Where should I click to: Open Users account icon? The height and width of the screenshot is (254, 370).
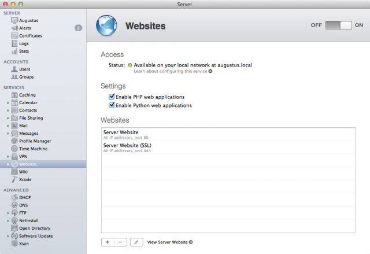pyautogui.click(x=14, y=69)
